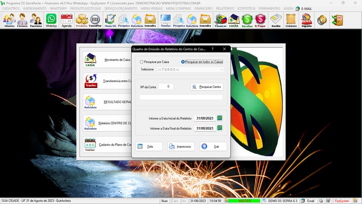Open the Menu OS icon
This screenshot has width=362, height=204.
pos(110,20)
